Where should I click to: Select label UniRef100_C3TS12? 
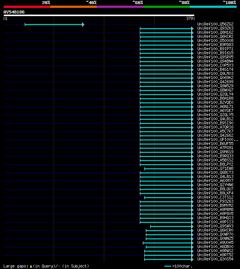[215, 197]
